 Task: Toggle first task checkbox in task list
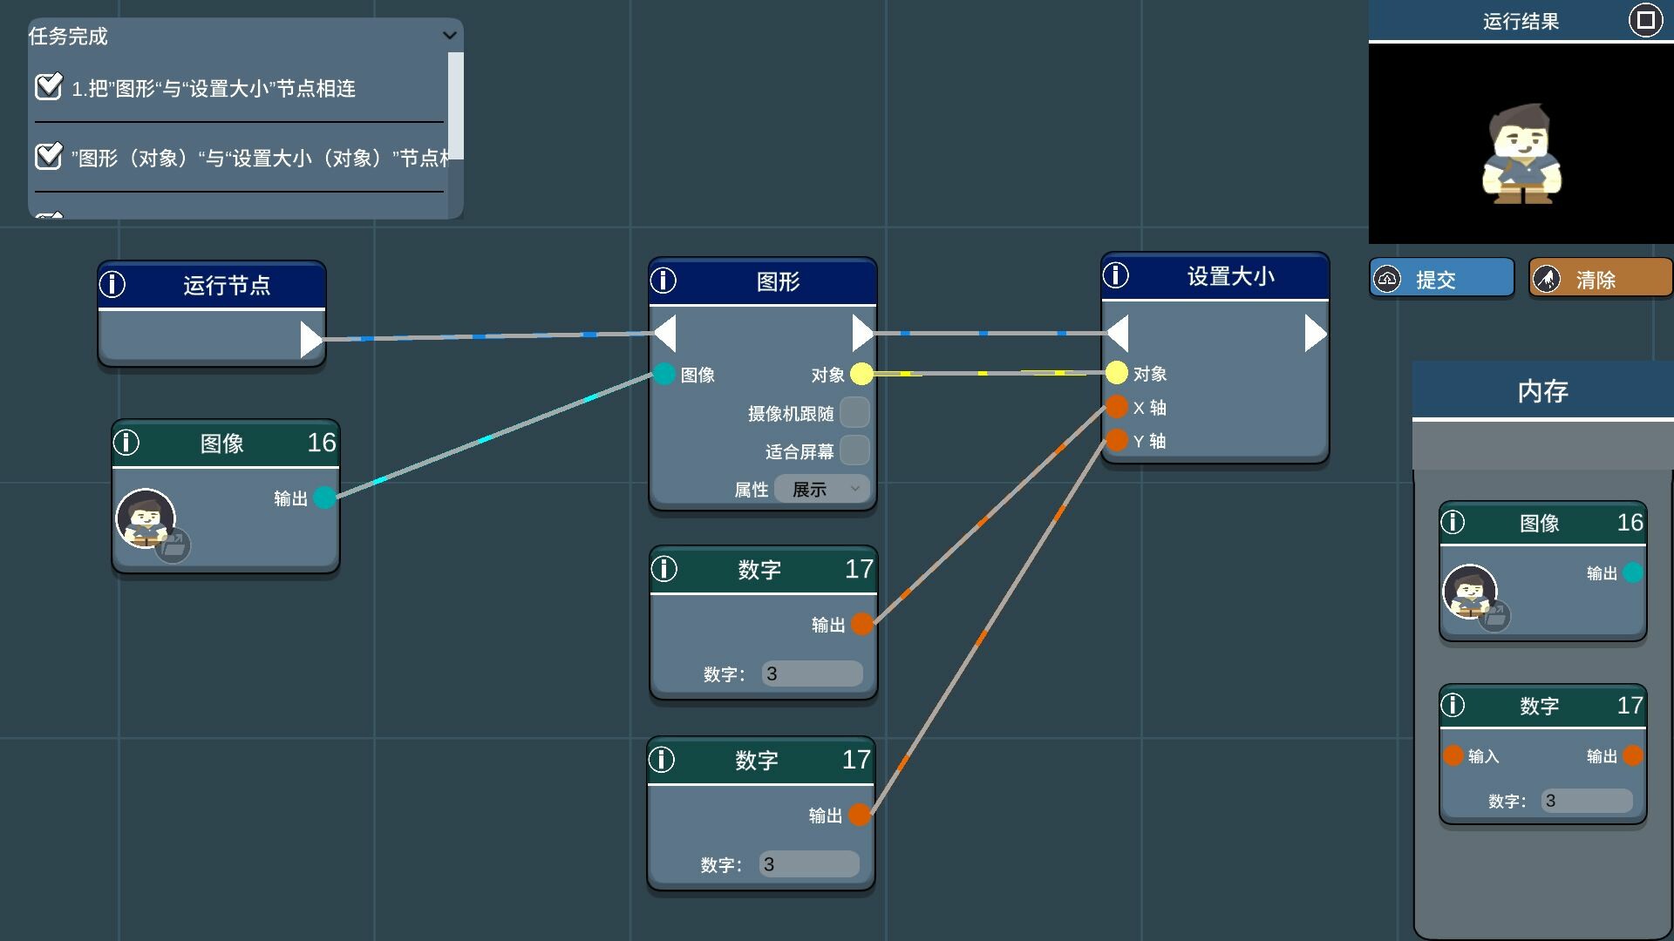(x=49, y=87)
